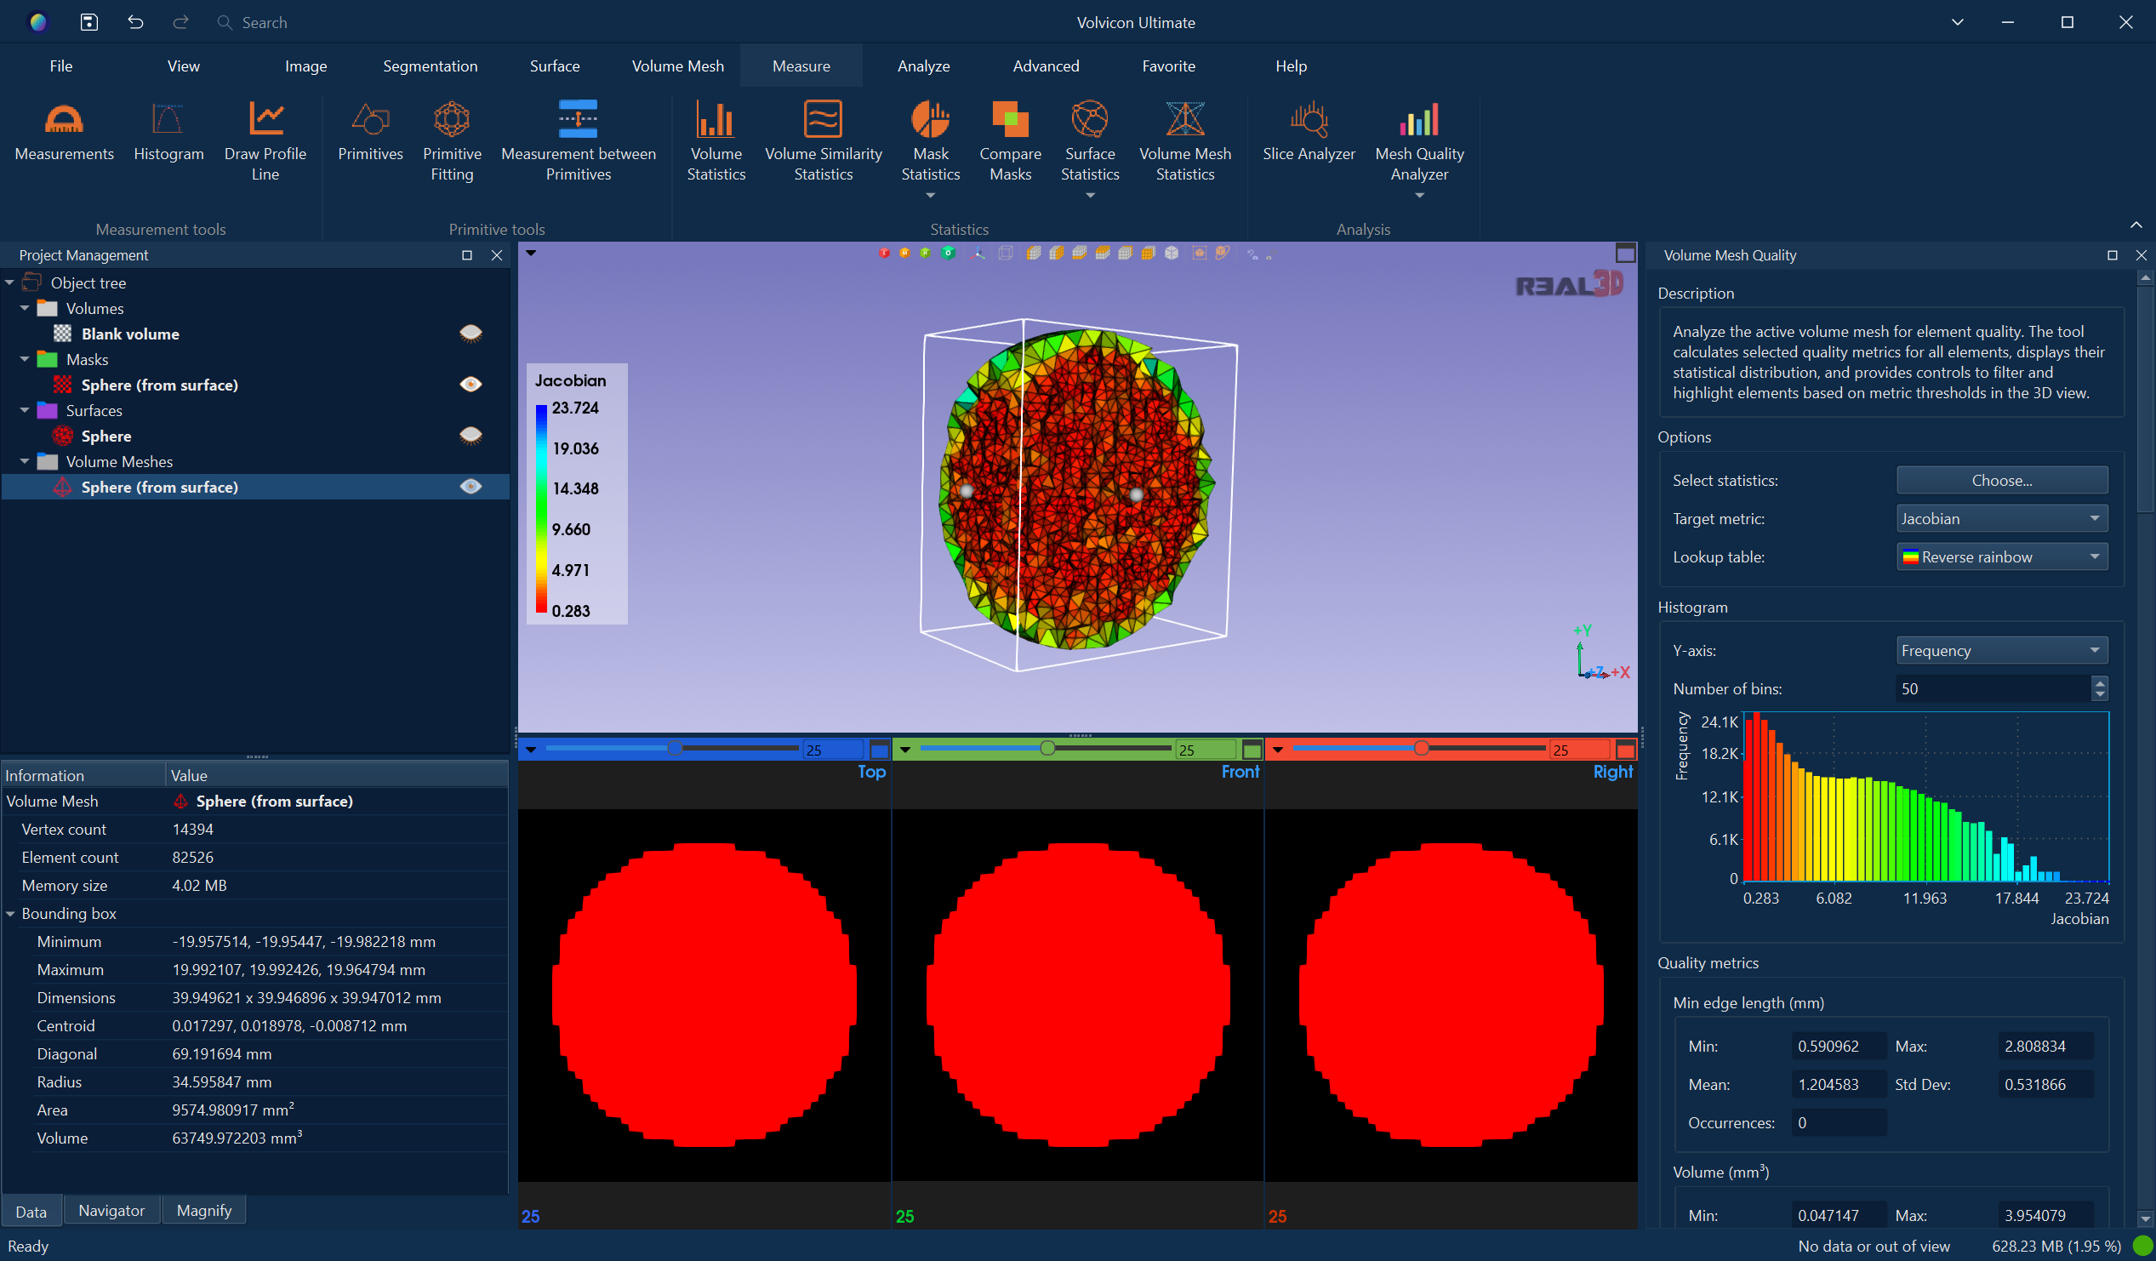This screenshot has width=2156, height=1261.
Task: Switch to the Navigator tab
Action: pos(111,1211)
